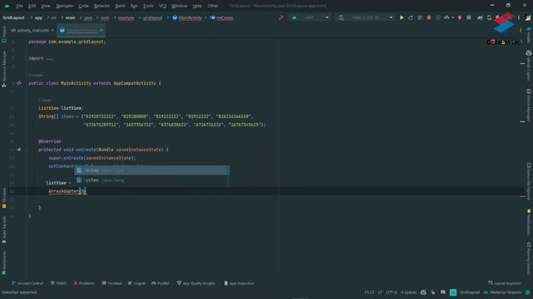This screenshot has width=533, height=299.
Task: Open the Build Variants side panel
Action: (x=3, y=230)
